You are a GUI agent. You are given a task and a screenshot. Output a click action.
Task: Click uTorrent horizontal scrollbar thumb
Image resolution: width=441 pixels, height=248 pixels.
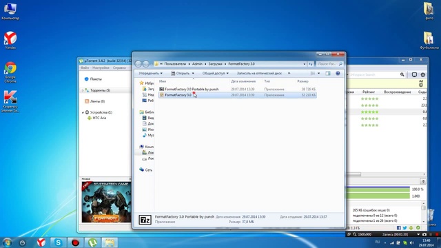click(x=353, y=174)
